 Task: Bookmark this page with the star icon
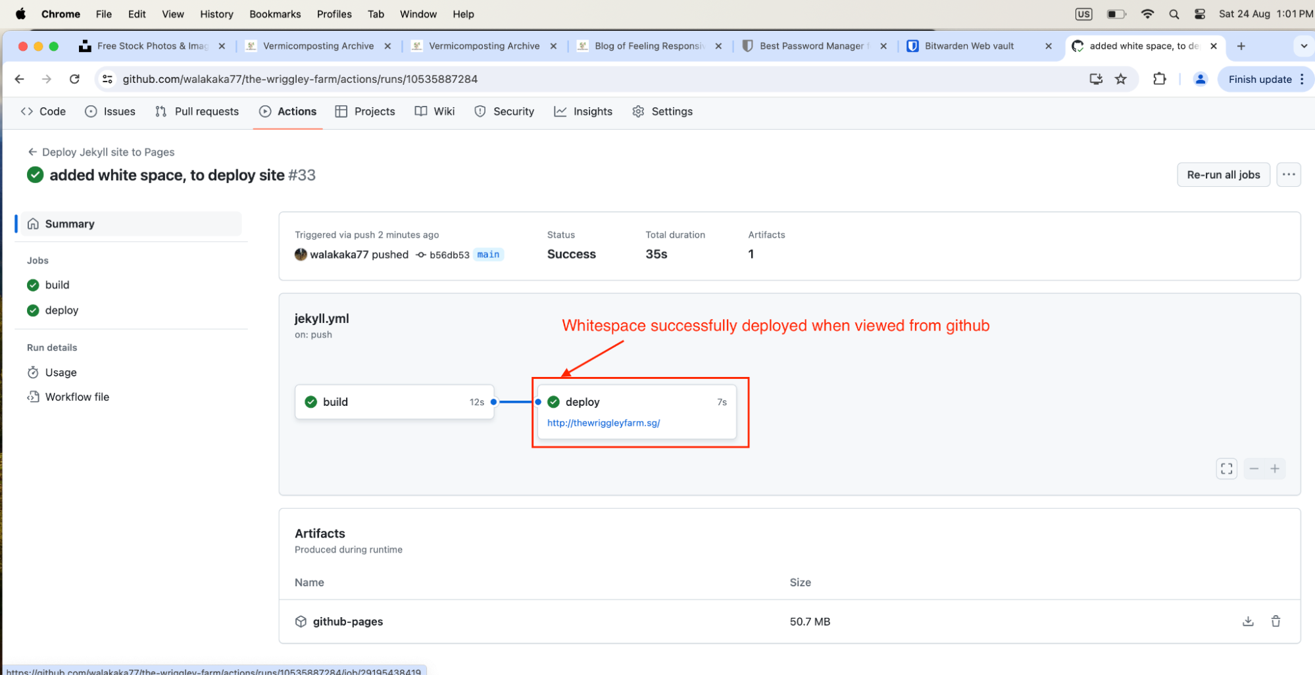pos(1121,79)
